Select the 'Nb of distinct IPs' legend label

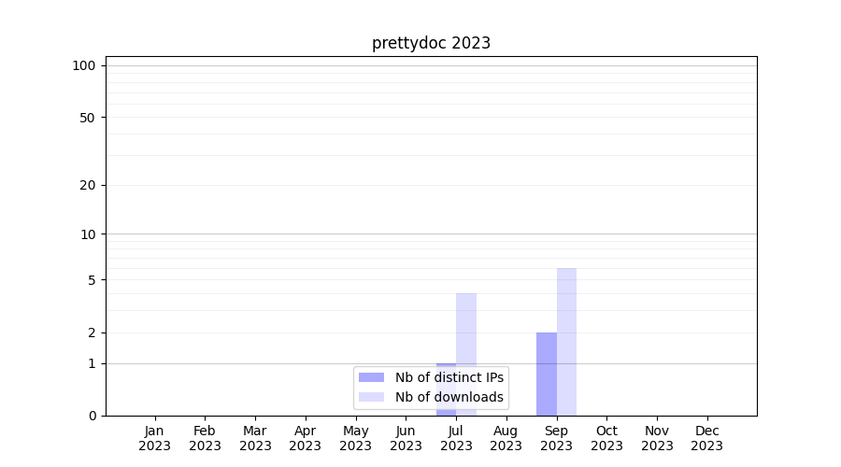click(449, 377)
